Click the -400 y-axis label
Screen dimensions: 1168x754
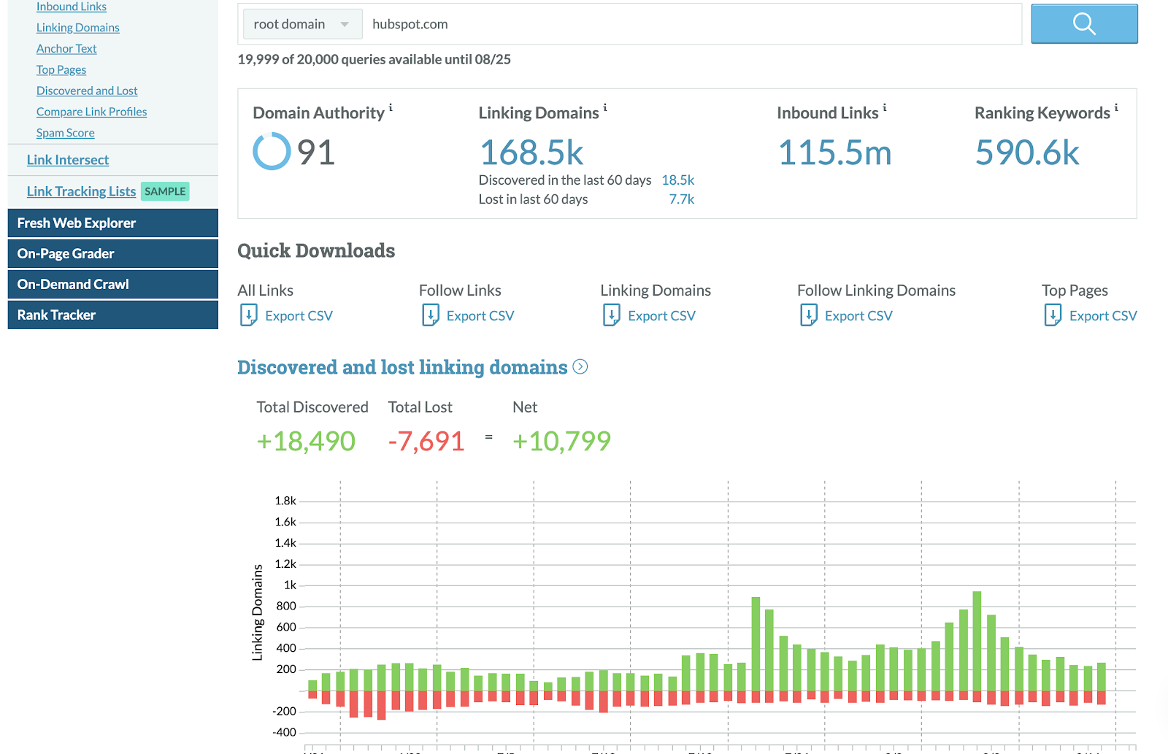pos(284,732)
